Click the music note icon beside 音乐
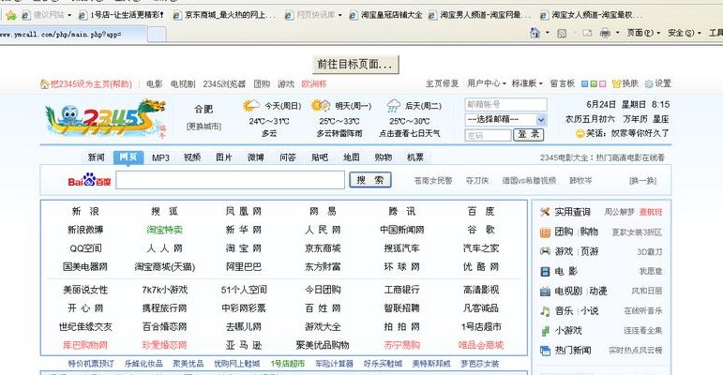Viewport: 723px width, 375px height. pos(545,311)
